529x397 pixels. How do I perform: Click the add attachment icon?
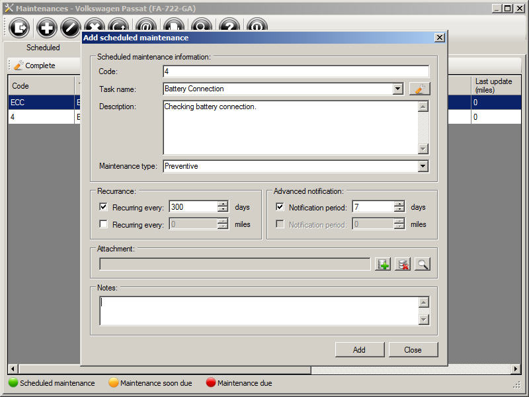(x=382, y=264)
